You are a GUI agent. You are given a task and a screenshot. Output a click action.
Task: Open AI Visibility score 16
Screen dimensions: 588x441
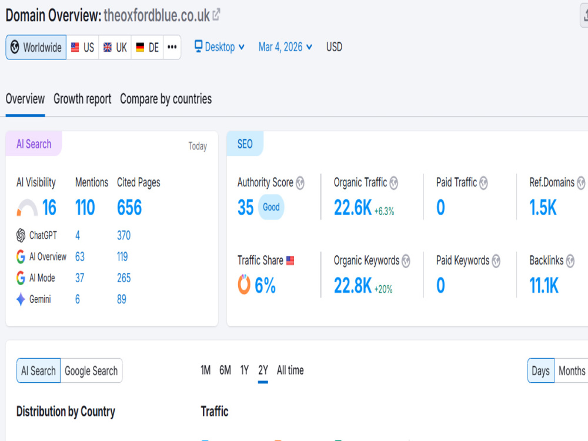pyautogui.click(x=49, y=208)
